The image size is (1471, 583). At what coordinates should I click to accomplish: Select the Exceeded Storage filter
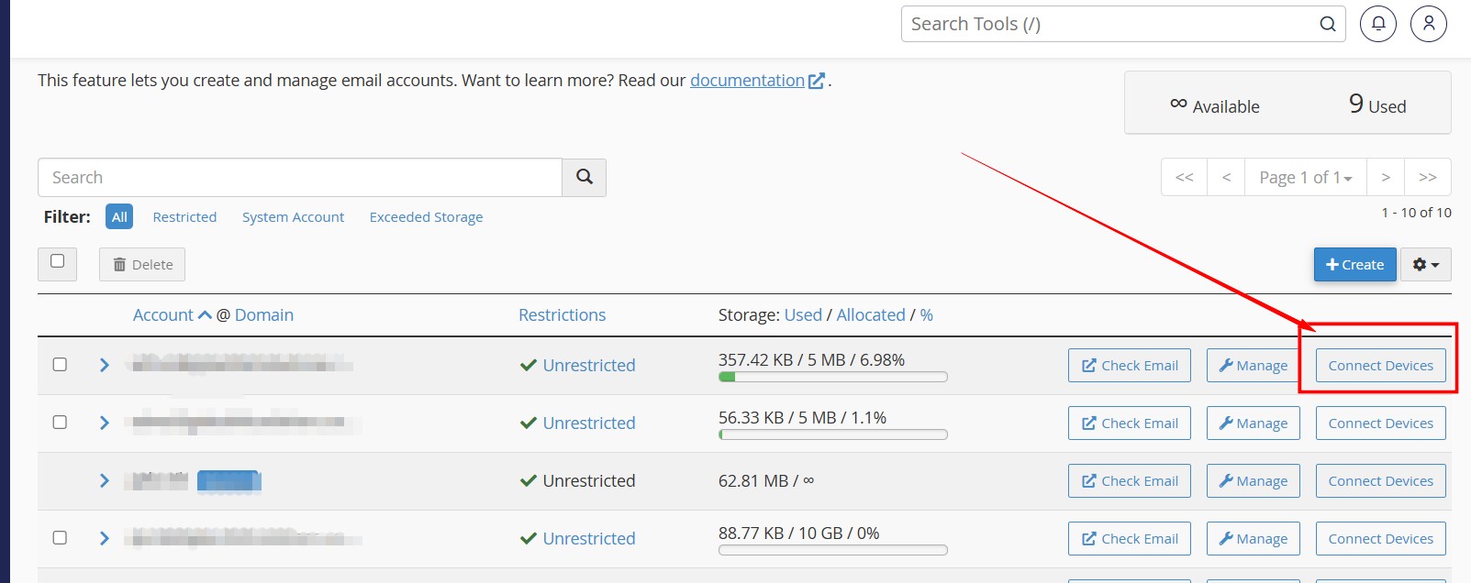tap(426, 217)
